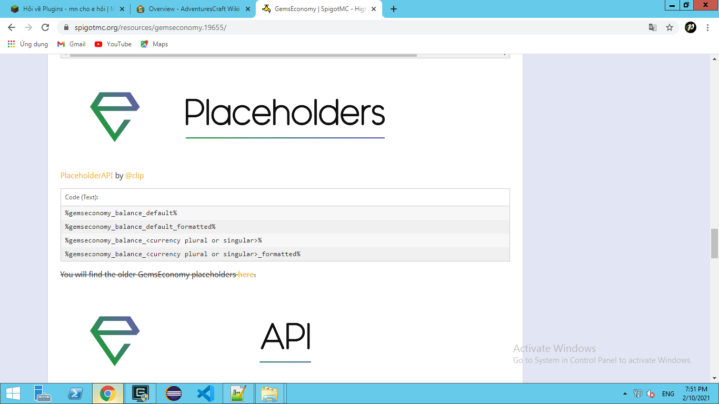Click the gem logo beside the API heading
Viewport: 719px width, 404px height.
(115, 341)
